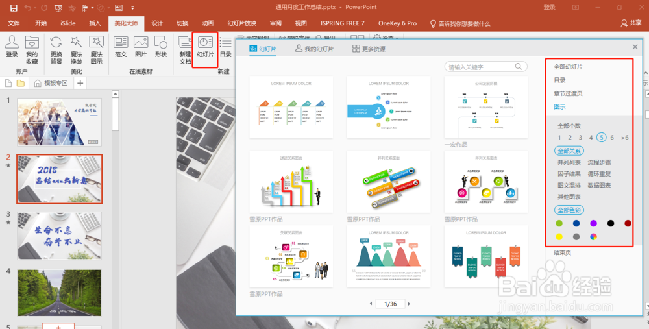Switch to the iSlide ribbon tab
Image resolution: width=649 pixels, height=329 pixels.
click(68, 23)
